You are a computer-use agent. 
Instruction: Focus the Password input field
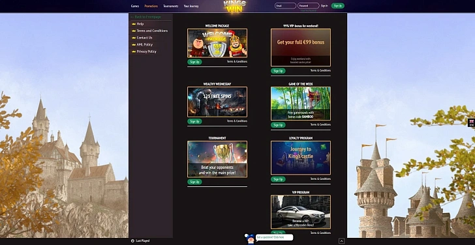[309, 6]
